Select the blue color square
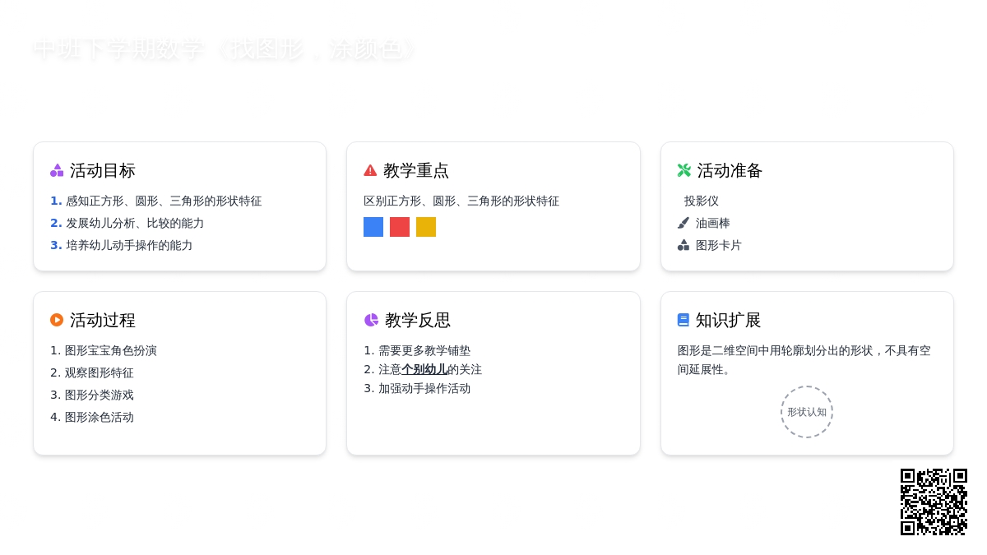 [373, 227]
